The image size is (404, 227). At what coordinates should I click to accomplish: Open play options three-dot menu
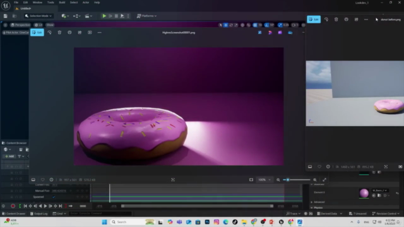[x=128, y=16]
